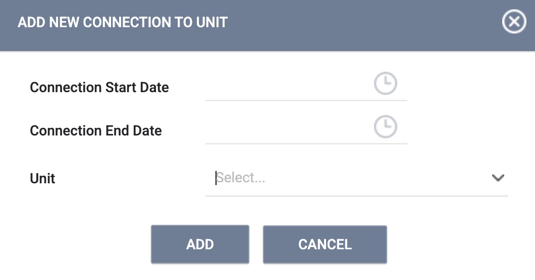The image size is (535, 280).
Task: Click the underline beneath the Start Date field
Action: click(x=306, y=100)
